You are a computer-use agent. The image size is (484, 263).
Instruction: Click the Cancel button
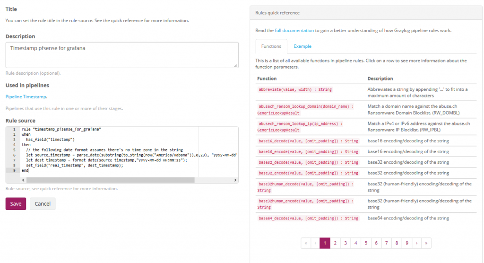[x=43, y=204]
